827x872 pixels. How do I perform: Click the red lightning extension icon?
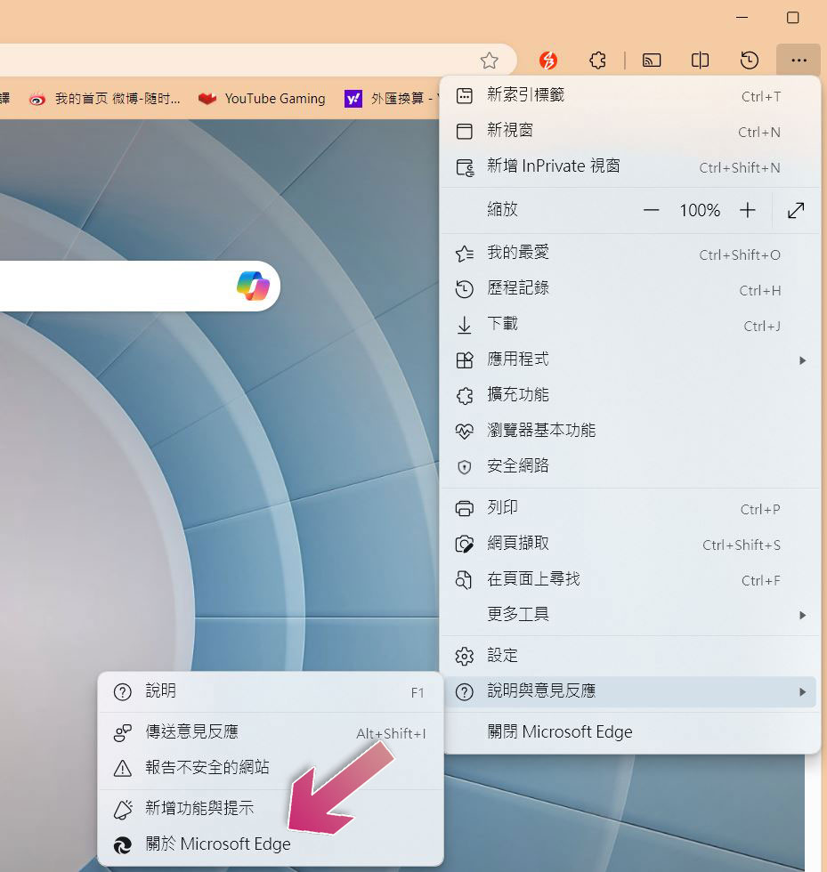549,61
